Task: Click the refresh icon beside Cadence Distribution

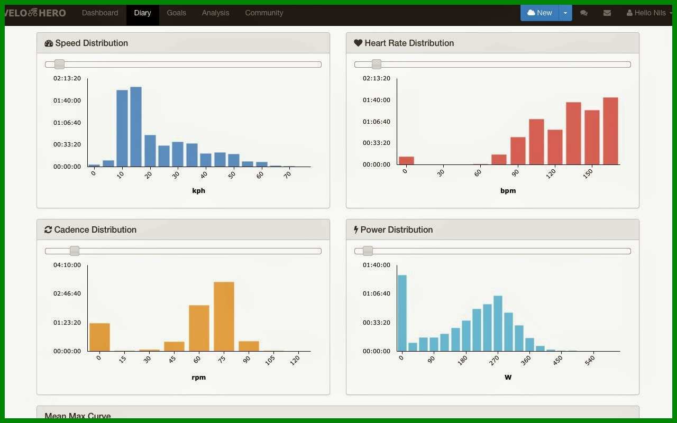Action: pos(48,230)
